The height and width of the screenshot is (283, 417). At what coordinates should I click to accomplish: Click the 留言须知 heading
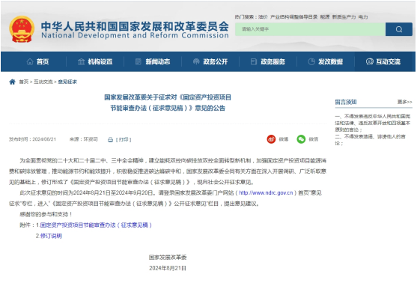[x=346, y=102]
